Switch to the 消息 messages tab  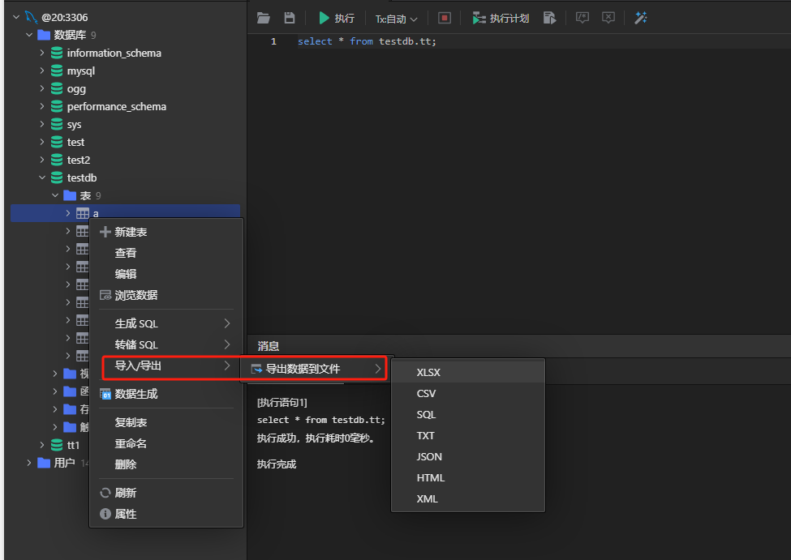[269, 346]
